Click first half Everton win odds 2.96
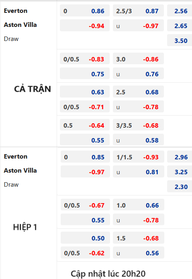 coord(180,157)
